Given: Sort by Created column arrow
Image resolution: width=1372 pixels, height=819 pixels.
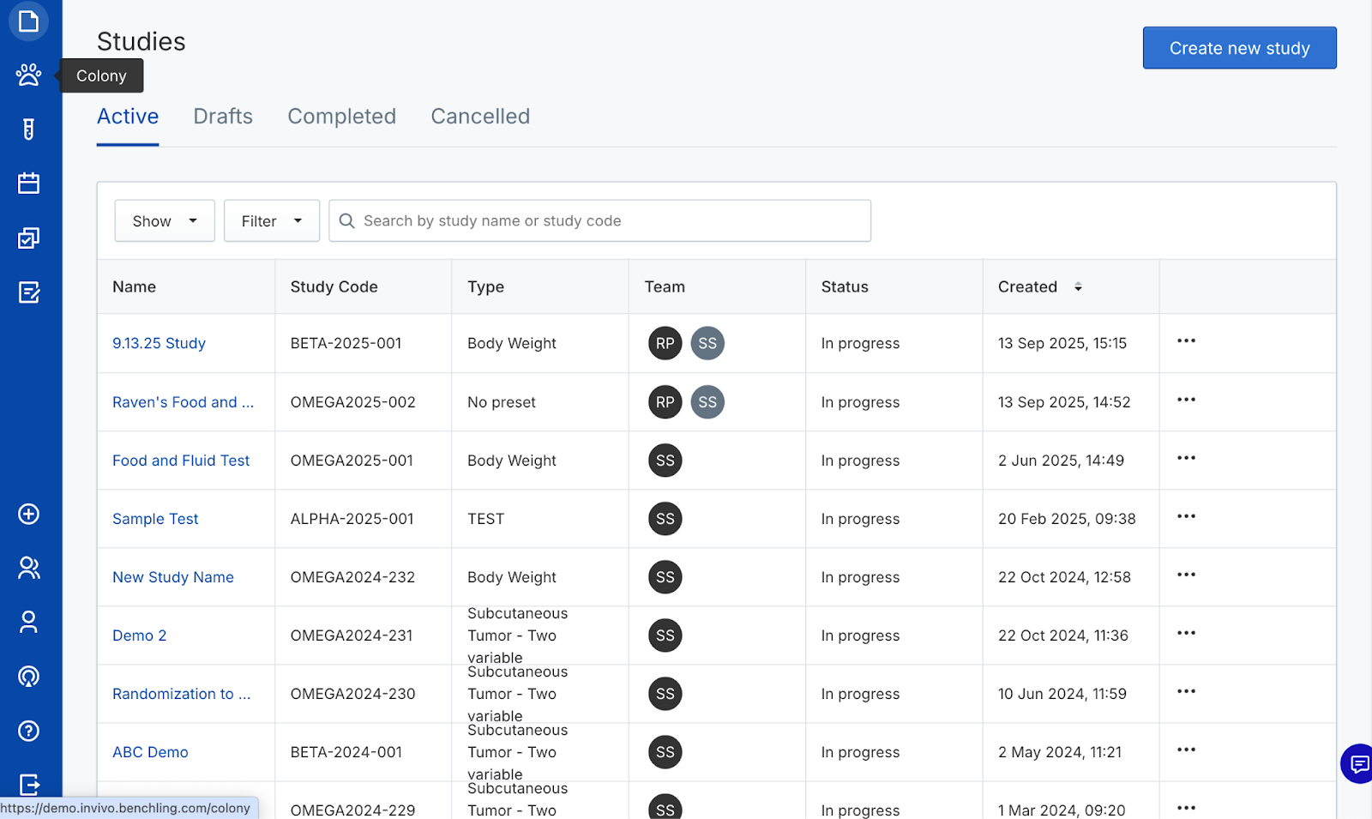Looking at the screenshot, I should coord(1078,287).
